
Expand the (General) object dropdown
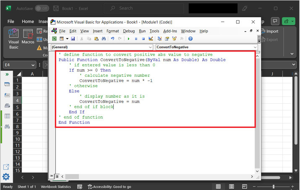tap(150, 47)
